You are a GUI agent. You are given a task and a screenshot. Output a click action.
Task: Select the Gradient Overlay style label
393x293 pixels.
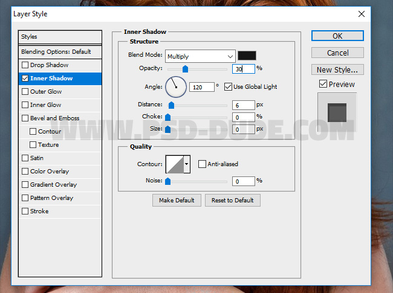[53, 185]
